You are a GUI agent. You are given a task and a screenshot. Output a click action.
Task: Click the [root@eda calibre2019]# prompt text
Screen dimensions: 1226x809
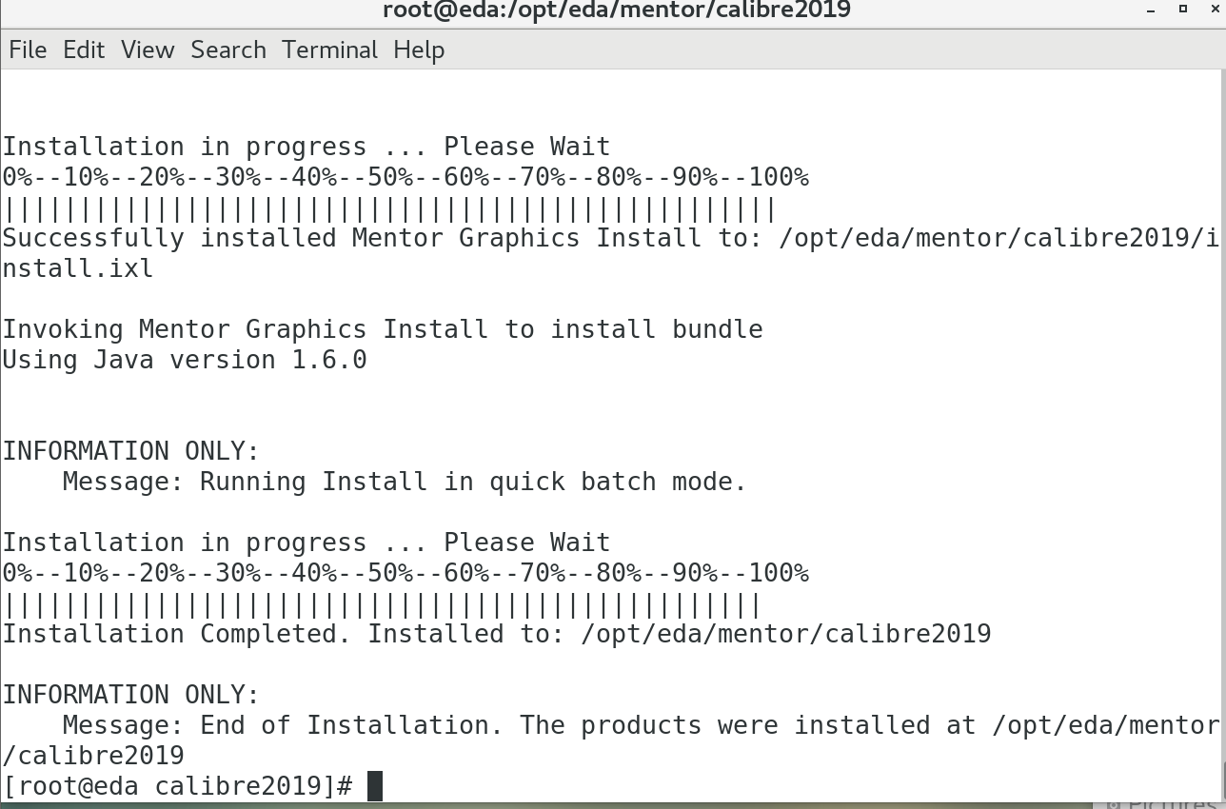click(x=177, y=786)
